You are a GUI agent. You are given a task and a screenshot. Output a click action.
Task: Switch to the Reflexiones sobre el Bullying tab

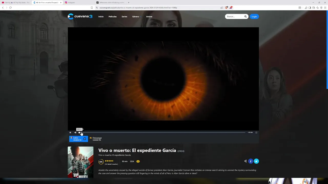(x=110, y=3)
